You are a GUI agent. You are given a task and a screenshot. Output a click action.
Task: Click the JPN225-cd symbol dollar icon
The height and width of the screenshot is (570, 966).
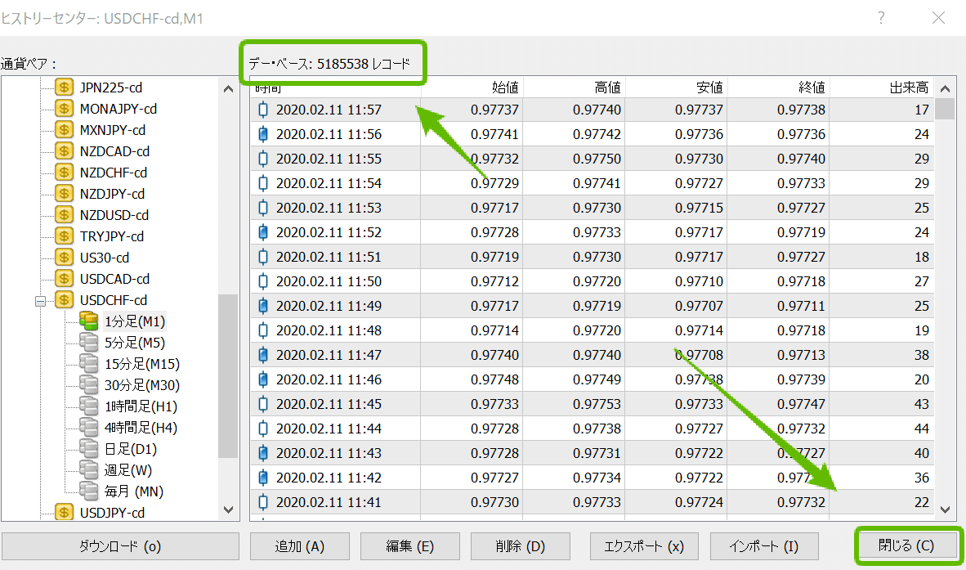tap(64, 88)
